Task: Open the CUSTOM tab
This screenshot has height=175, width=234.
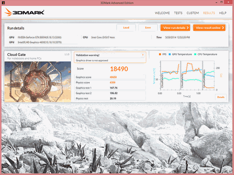Action: 193,13
